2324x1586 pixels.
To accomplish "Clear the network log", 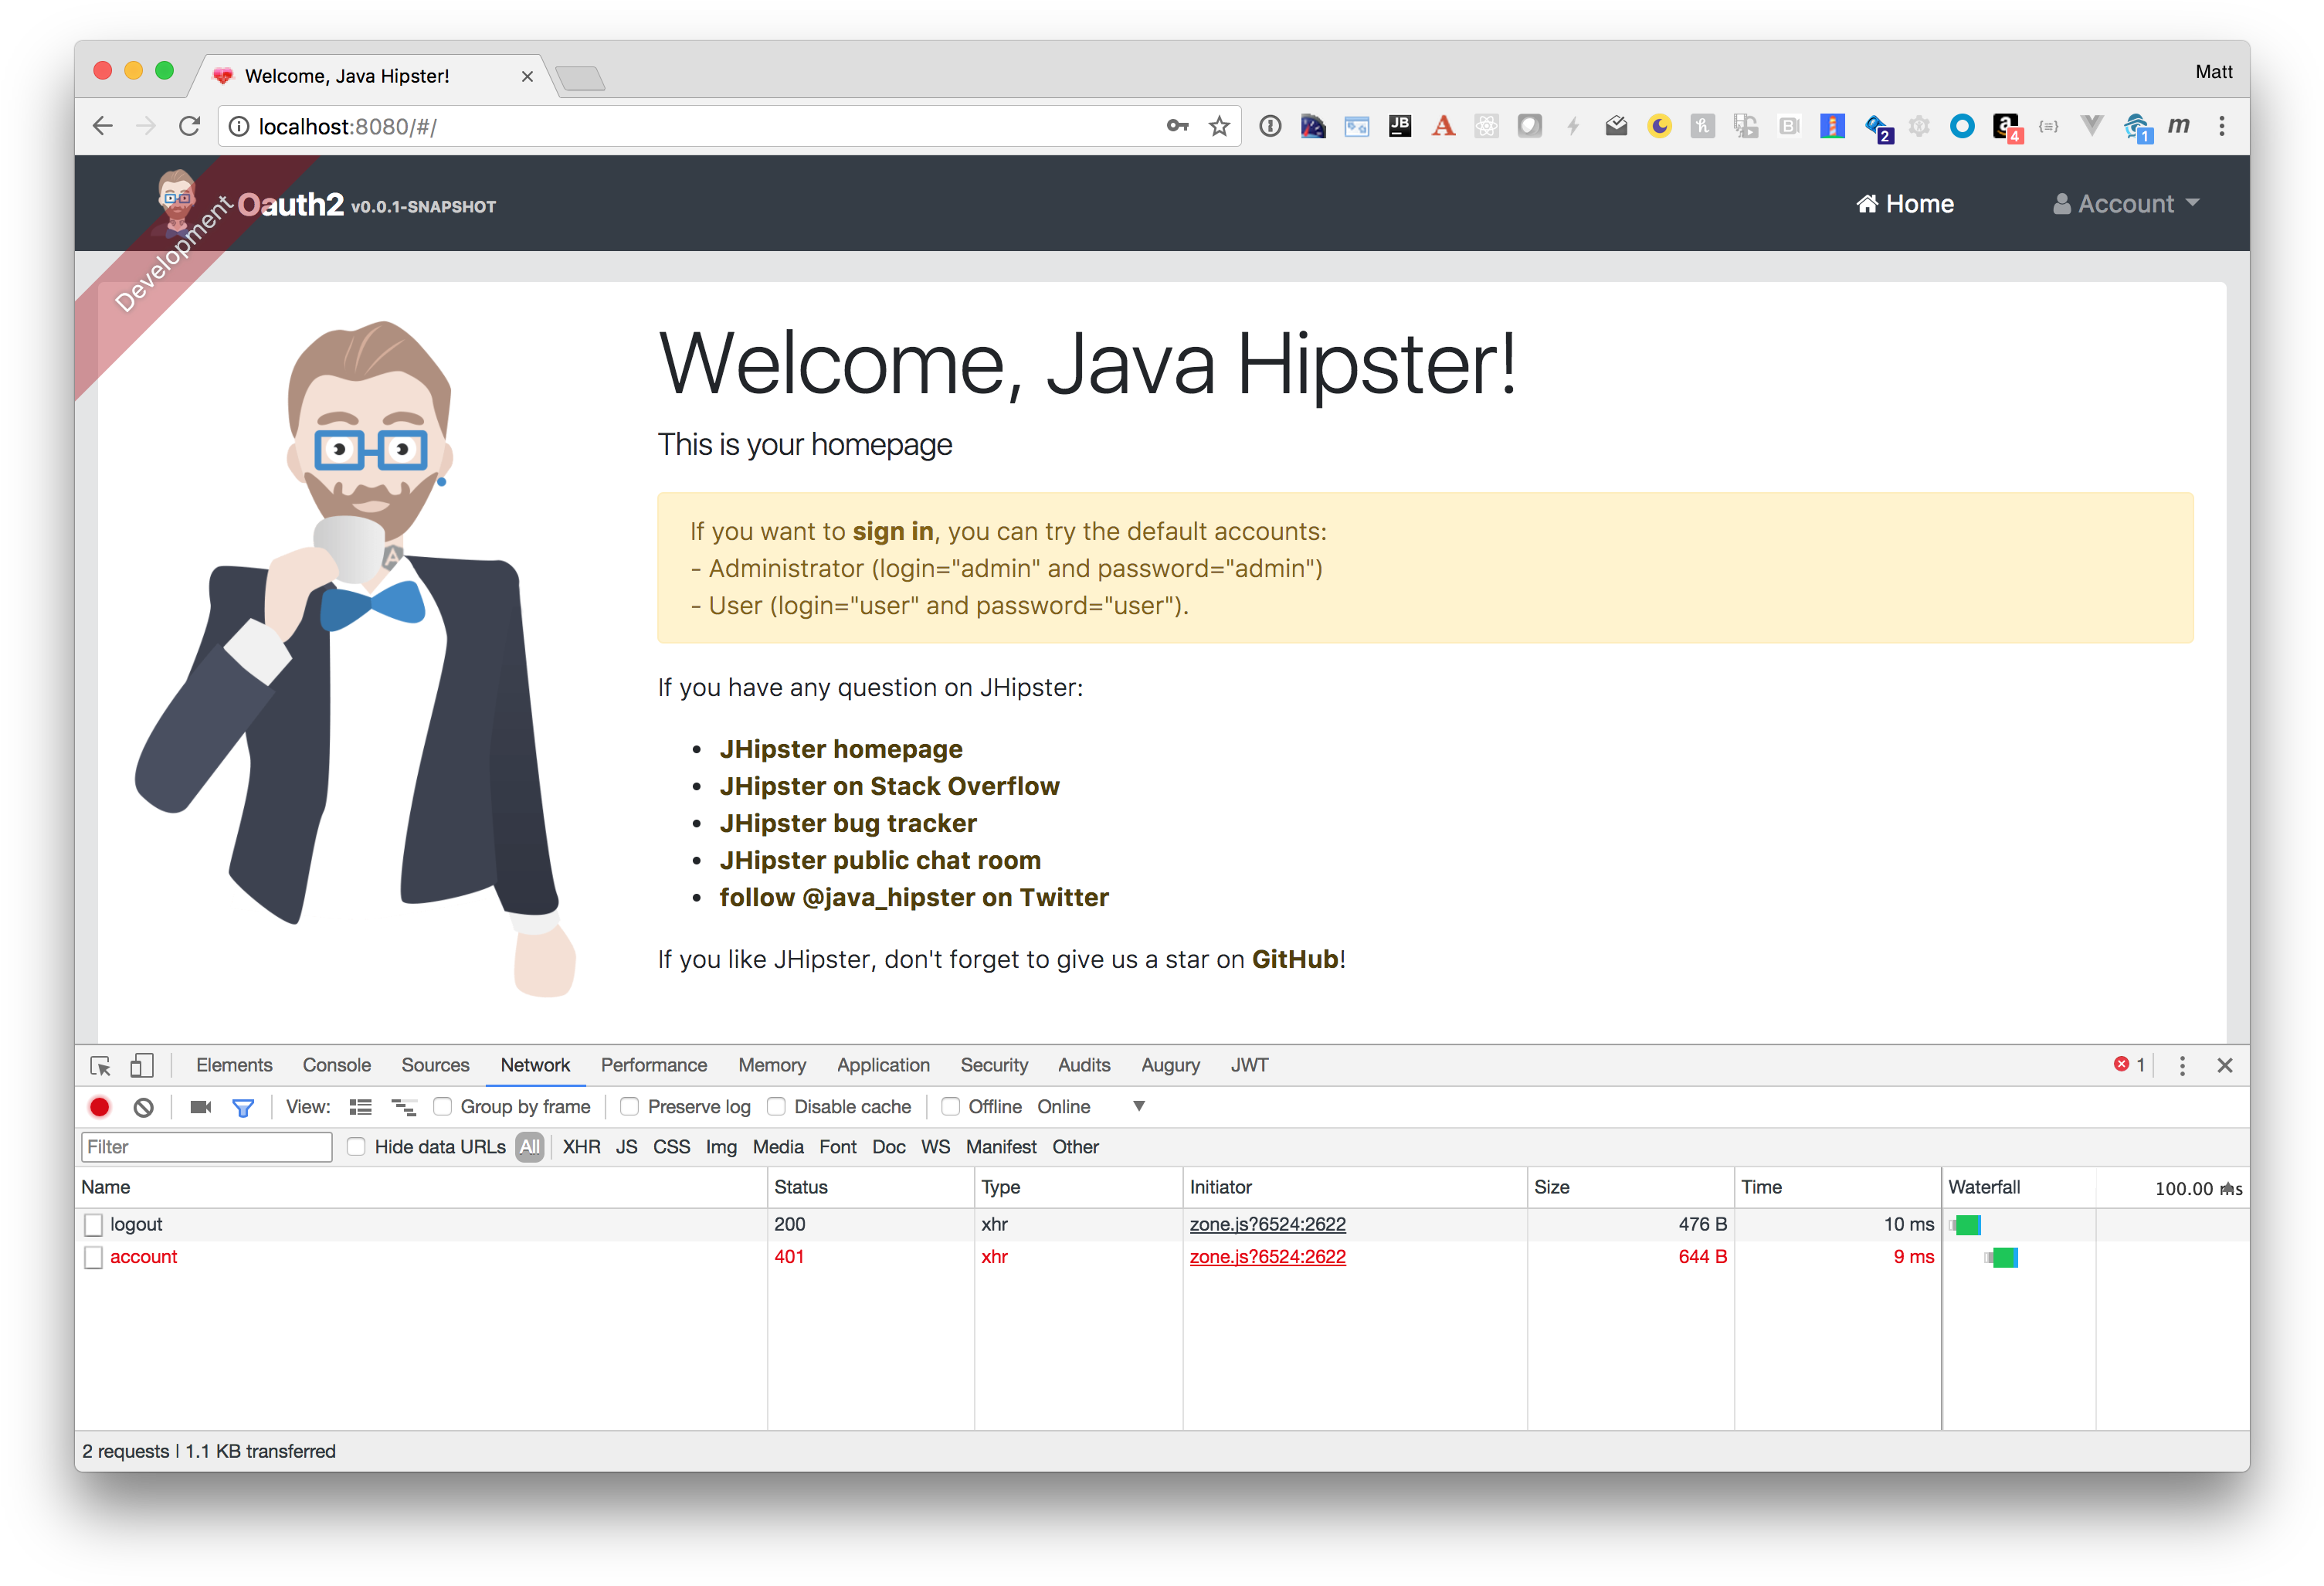I will click(144, 1107).
